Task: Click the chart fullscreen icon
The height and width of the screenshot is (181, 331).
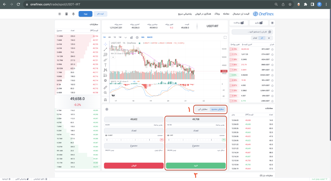Action: click(225, 37)
